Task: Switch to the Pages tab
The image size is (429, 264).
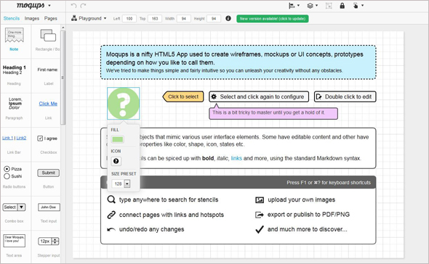Action: [51, 18]
